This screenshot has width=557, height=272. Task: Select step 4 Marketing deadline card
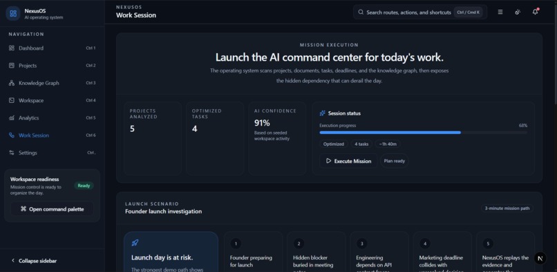(x=442, y=252)
